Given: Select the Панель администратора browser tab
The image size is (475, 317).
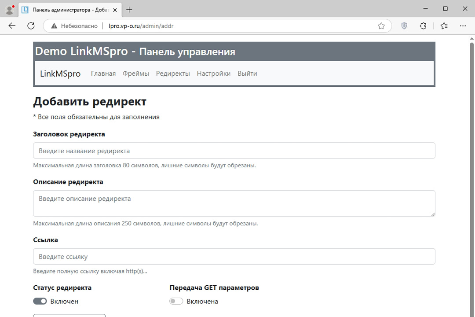Looking at the screenshot, I should point(70,10).
